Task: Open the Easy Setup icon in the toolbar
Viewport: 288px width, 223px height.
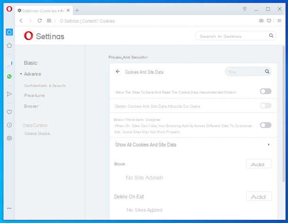Action: coord(280,21)
